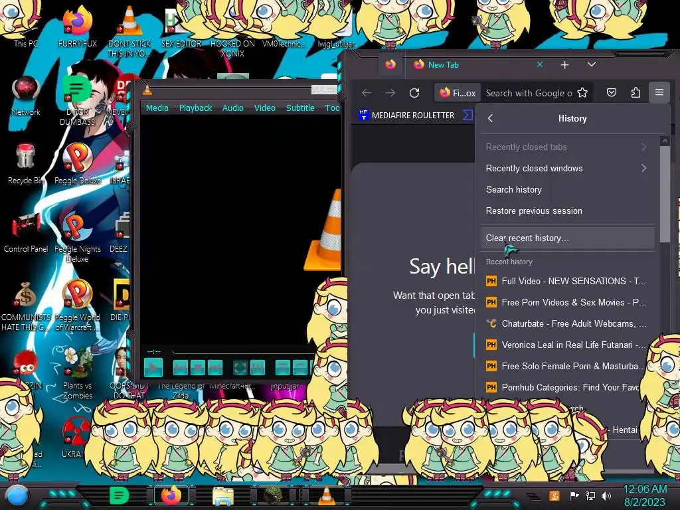Click the History panel scrollbar
Screen dimensions: 680x510
tap(664, 195)
